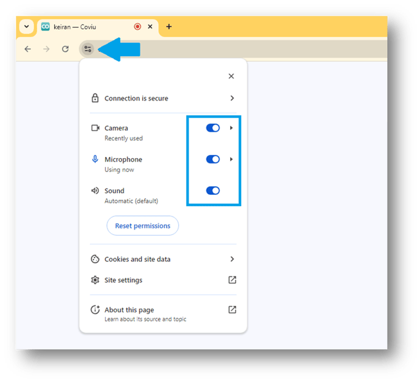The height and width of the screenshot is (382, 420).
Task: Click the cookie icon
Action: pyautogui.click(x=95, y=259)
